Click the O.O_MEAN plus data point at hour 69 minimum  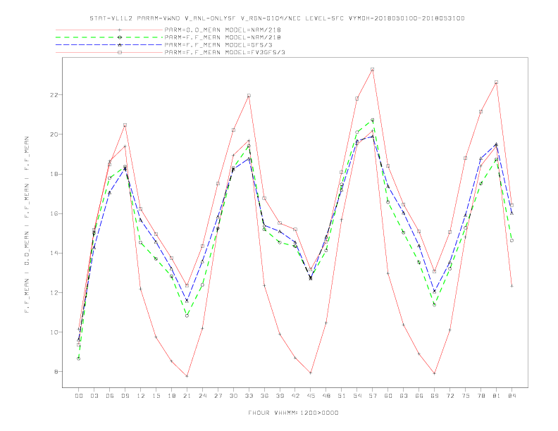435,373
